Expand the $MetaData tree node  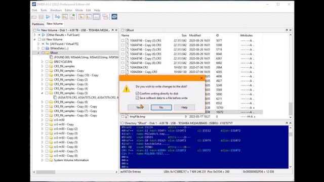point(38,49)
